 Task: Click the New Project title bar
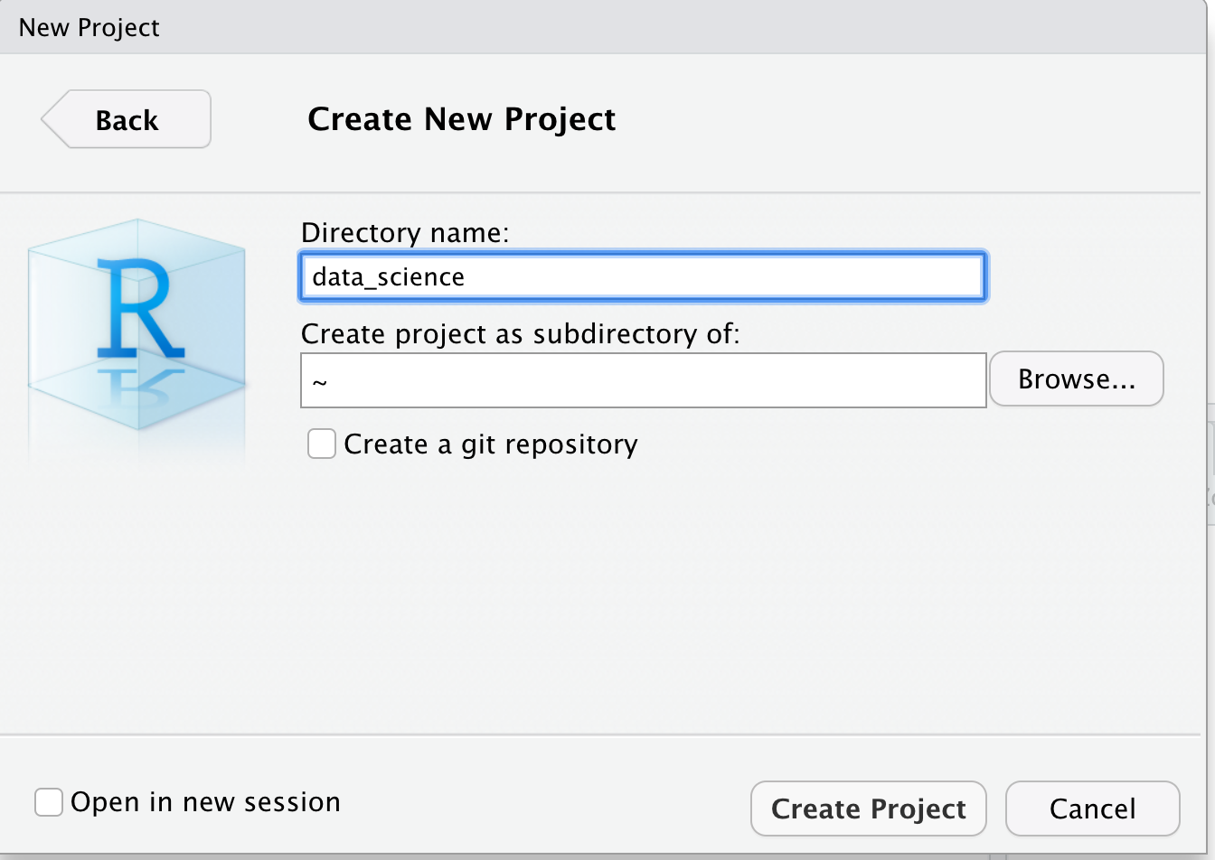point(607,27)
